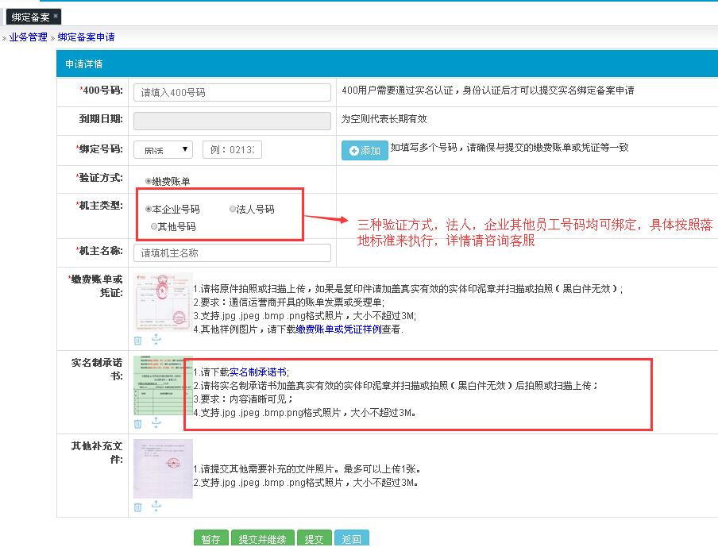This screenshot has height=551, width=718.
Task: Click trash icon under 实名制承诺书 thumbnail
Action: (138, 423)
